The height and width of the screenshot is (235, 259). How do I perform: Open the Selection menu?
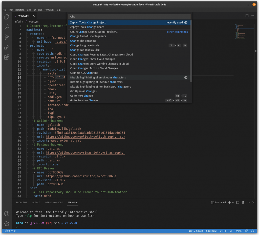coord(19,10)
